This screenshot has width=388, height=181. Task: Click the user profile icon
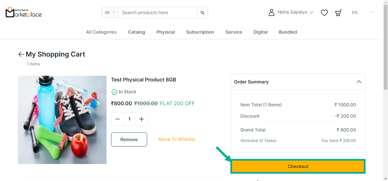coord(272,12)
